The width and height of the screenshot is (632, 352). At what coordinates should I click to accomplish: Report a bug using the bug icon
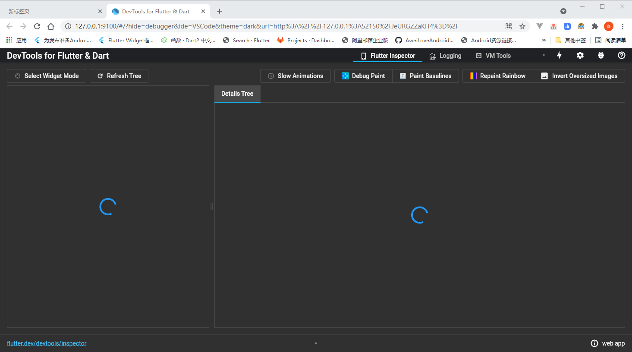(x=601, y=55)
